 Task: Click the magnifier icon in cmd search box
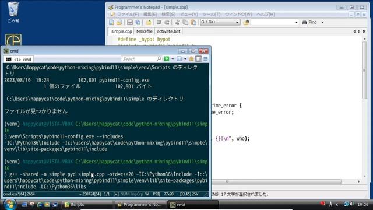tap(159, 58)
